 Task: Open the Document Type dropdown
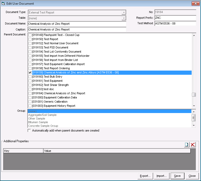coord(124,12)
